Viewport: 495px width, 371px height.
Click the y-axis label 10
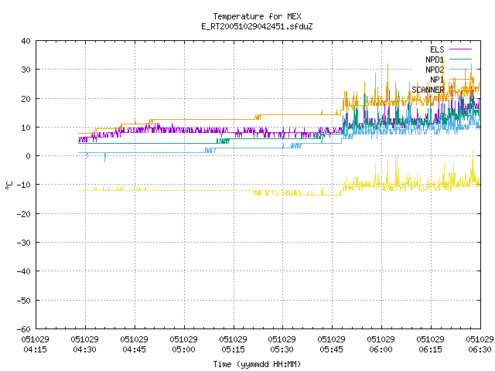(26, 128)
